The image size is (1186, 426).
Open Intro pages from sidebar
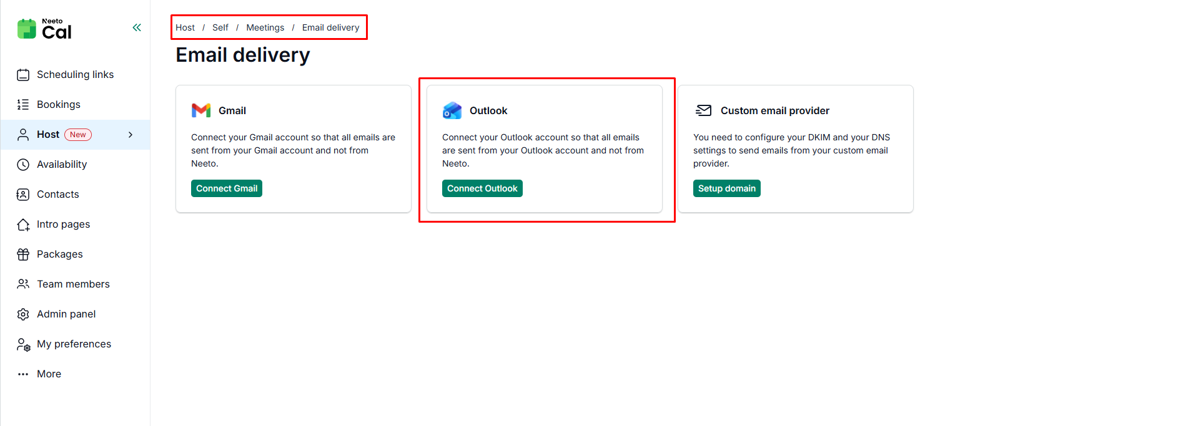(63, 225)
